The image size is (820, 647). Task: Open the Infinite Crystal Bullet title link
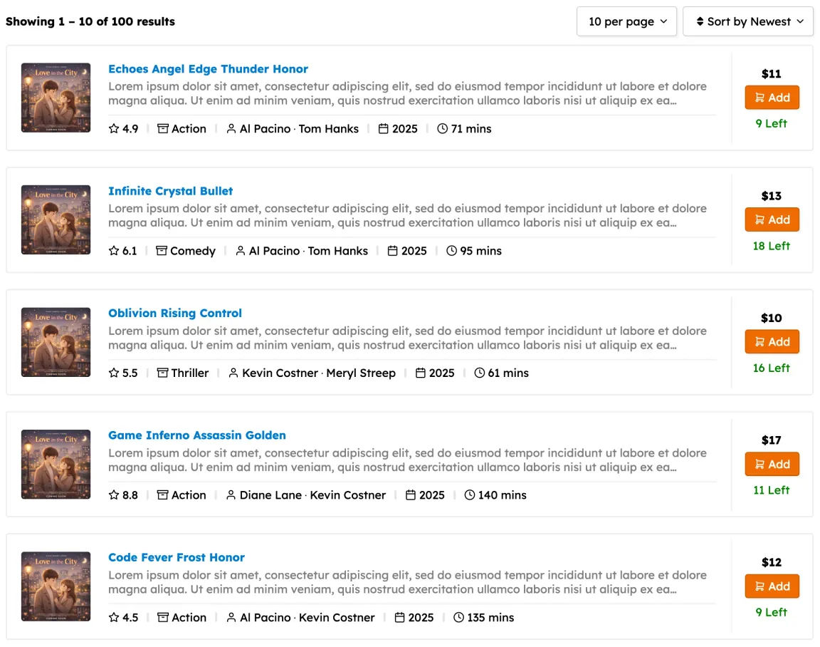(x=170, y=191)
